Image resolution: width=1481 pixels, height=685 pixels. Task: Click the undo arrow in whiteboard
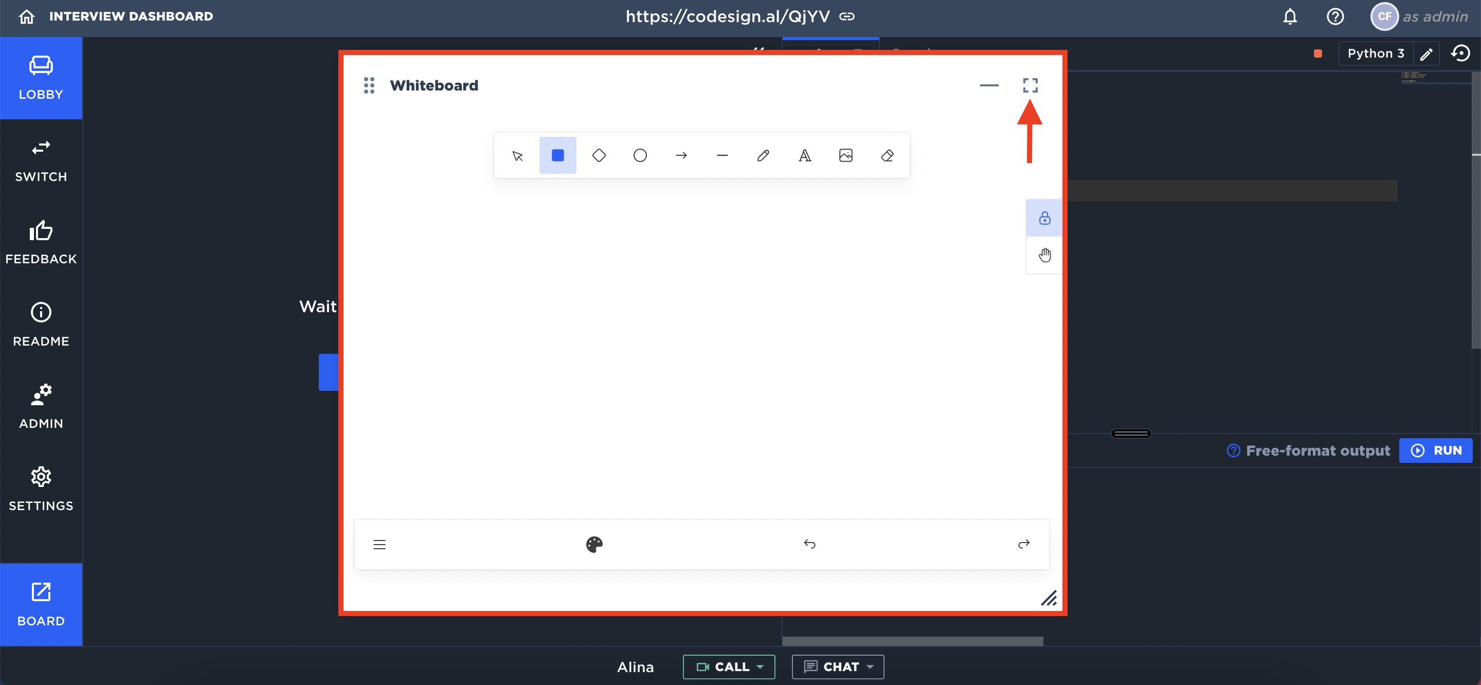[x=809, y=544]
